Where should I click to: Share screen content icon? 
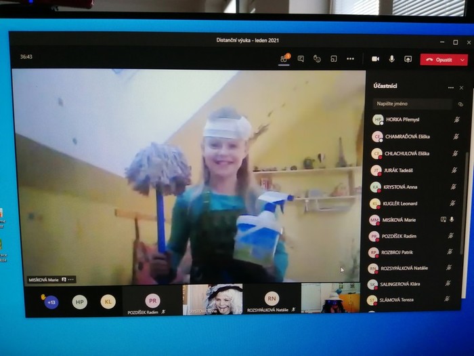[x=408, y=59]
